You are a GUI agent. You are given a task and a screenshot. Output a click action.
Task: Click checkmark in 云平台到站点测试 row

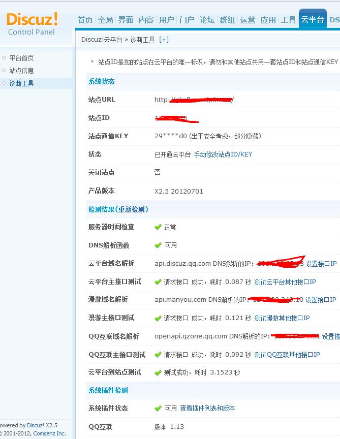158,372
